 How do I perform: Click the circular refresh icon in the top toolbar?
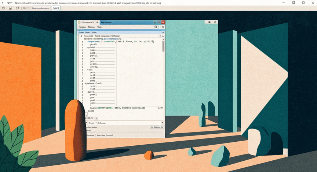(x=3, y=8)
